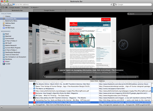Click the Google search field
The height and width of the screenshot is (111, 153).
pyautogui.click(x=133, y=4)
